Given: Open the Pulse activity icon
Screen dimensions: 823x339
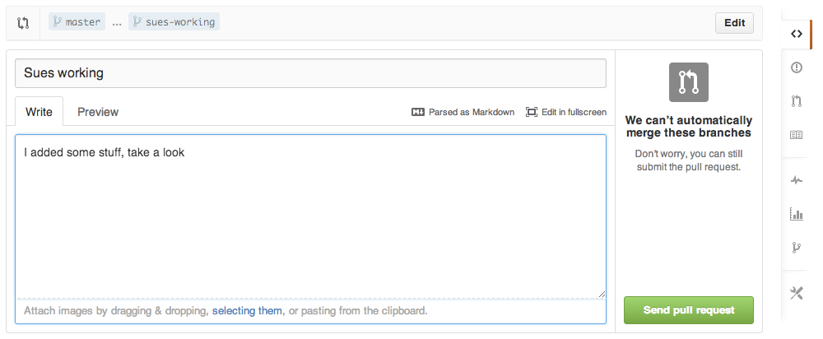Looking at the screenshot, I should (796, 179).
